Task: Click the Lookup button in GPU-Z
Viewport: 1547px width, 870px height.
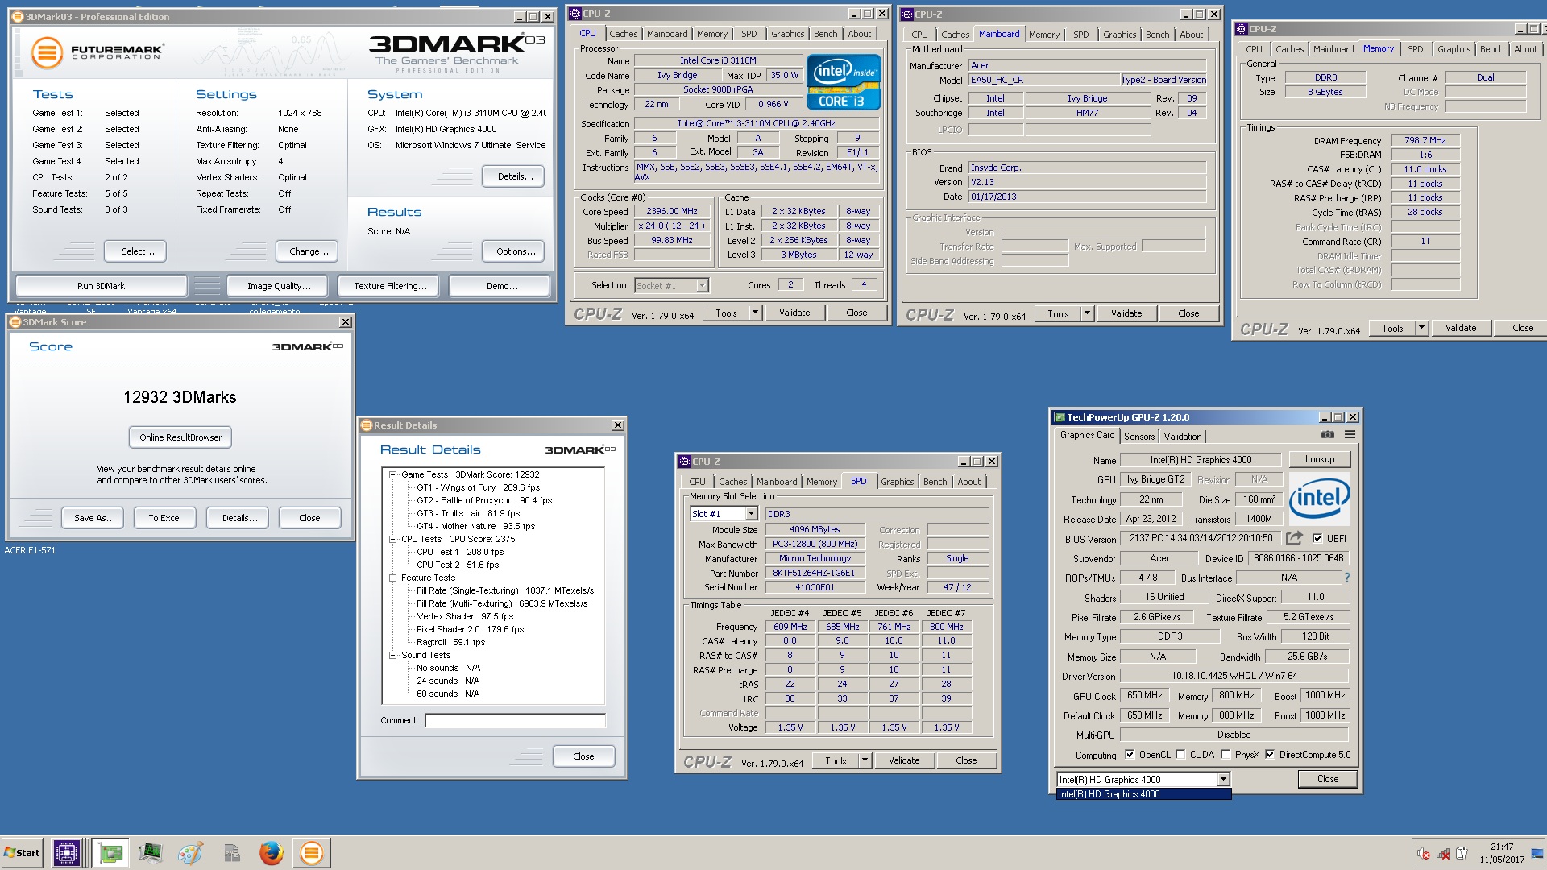Action: (x=1320, y=459)
